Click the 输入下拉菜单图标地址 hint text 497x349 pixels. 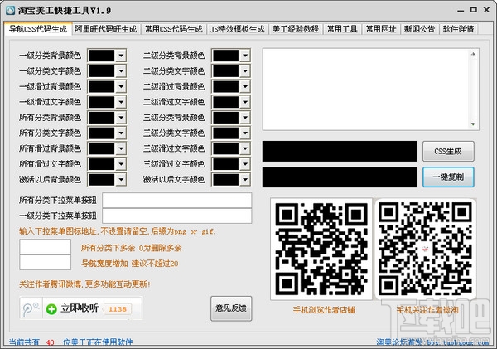click(117, 231)
